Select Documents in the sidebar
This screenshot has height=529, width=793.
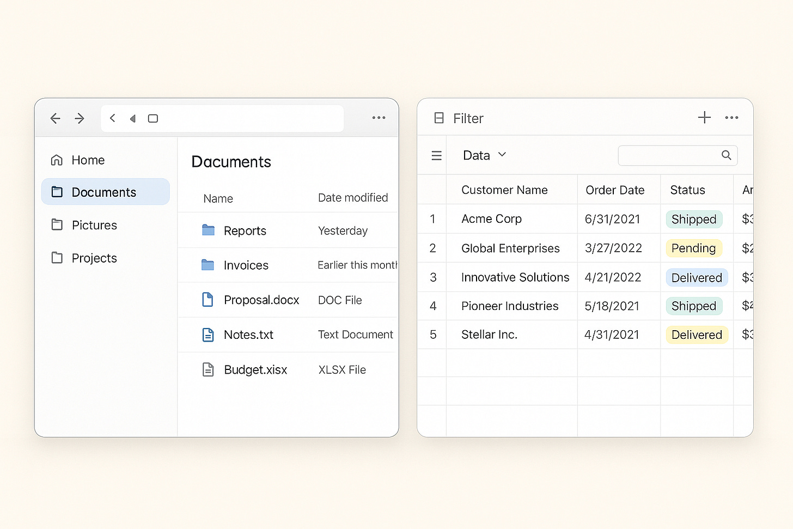(x=106, y=192)
